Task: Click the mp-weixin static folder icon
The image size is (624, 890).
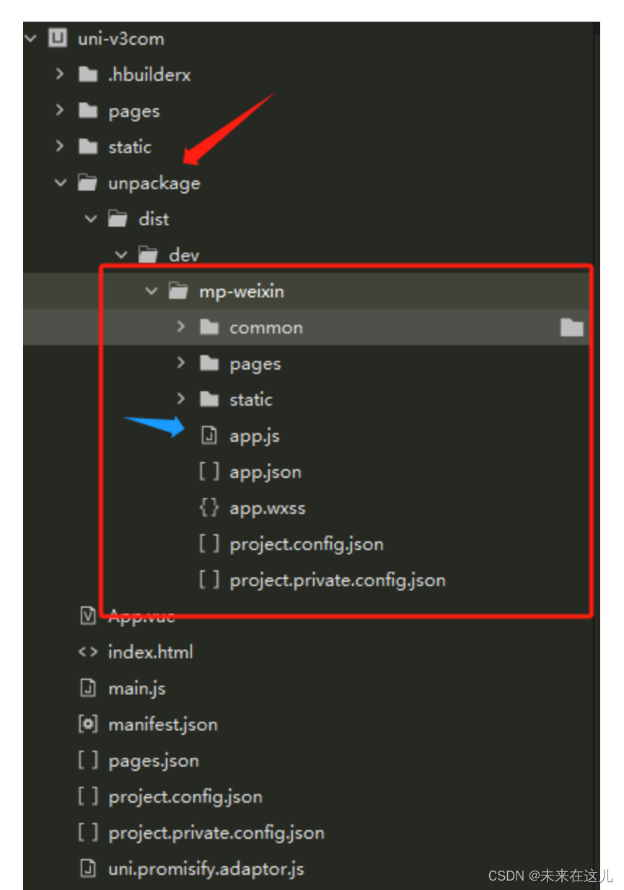Action: click(209, 399)
